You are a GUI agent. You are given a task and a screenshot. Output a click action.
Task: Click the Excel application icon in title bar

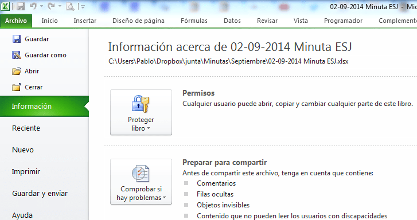pyautogui.click(x=5, y=6)
